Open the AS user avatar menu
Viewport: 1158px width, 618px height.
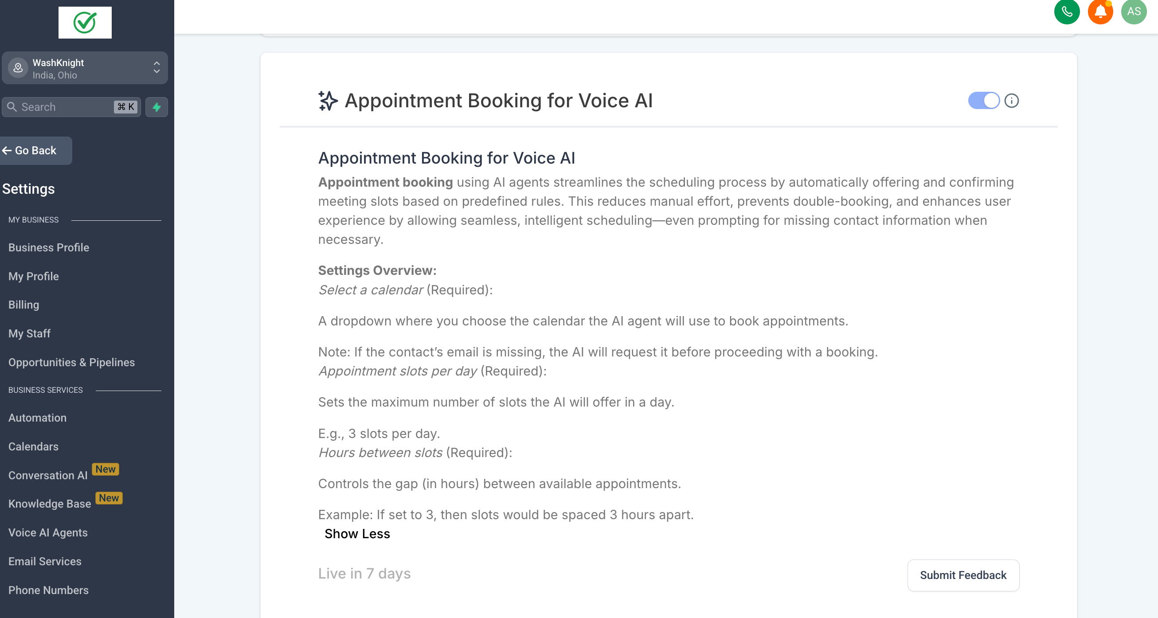coord(1133,11)
